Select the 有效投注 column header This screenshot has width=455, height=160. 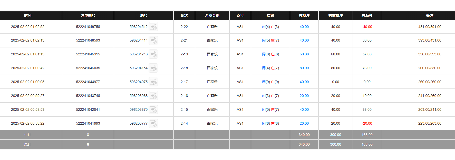point(335,15)
